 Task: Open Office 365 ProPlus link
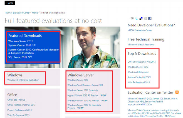coord(17,100)
